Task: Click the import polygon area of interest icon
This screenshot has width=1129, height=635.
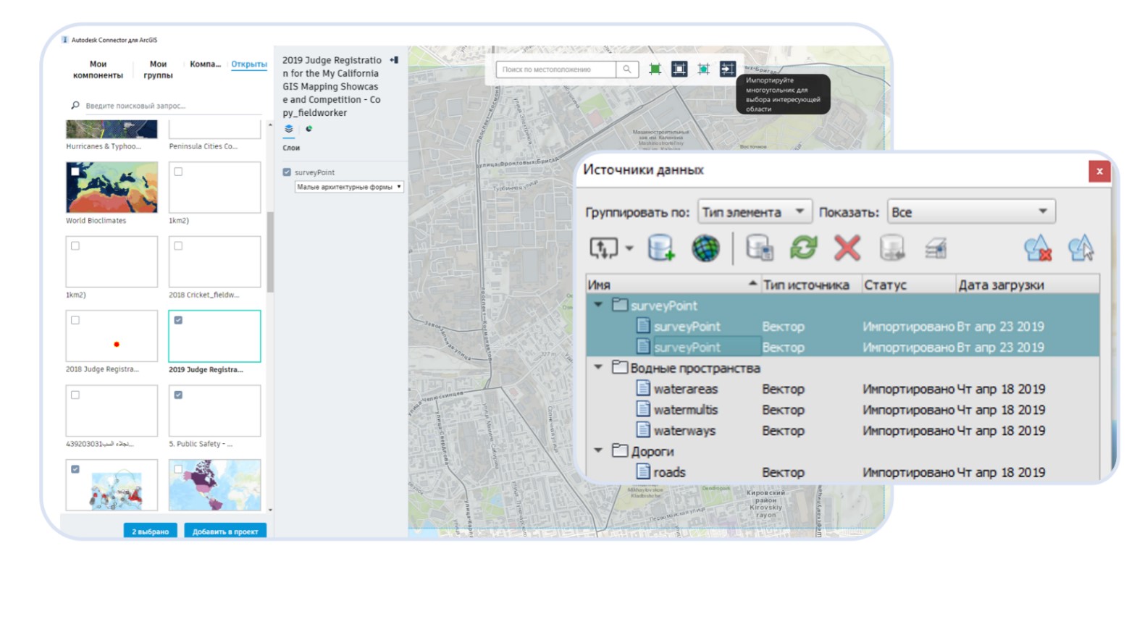Action: tap(727, 69)
